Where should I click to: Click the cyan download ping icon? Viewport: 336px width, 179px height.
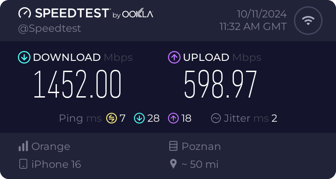tap(139, 118)
